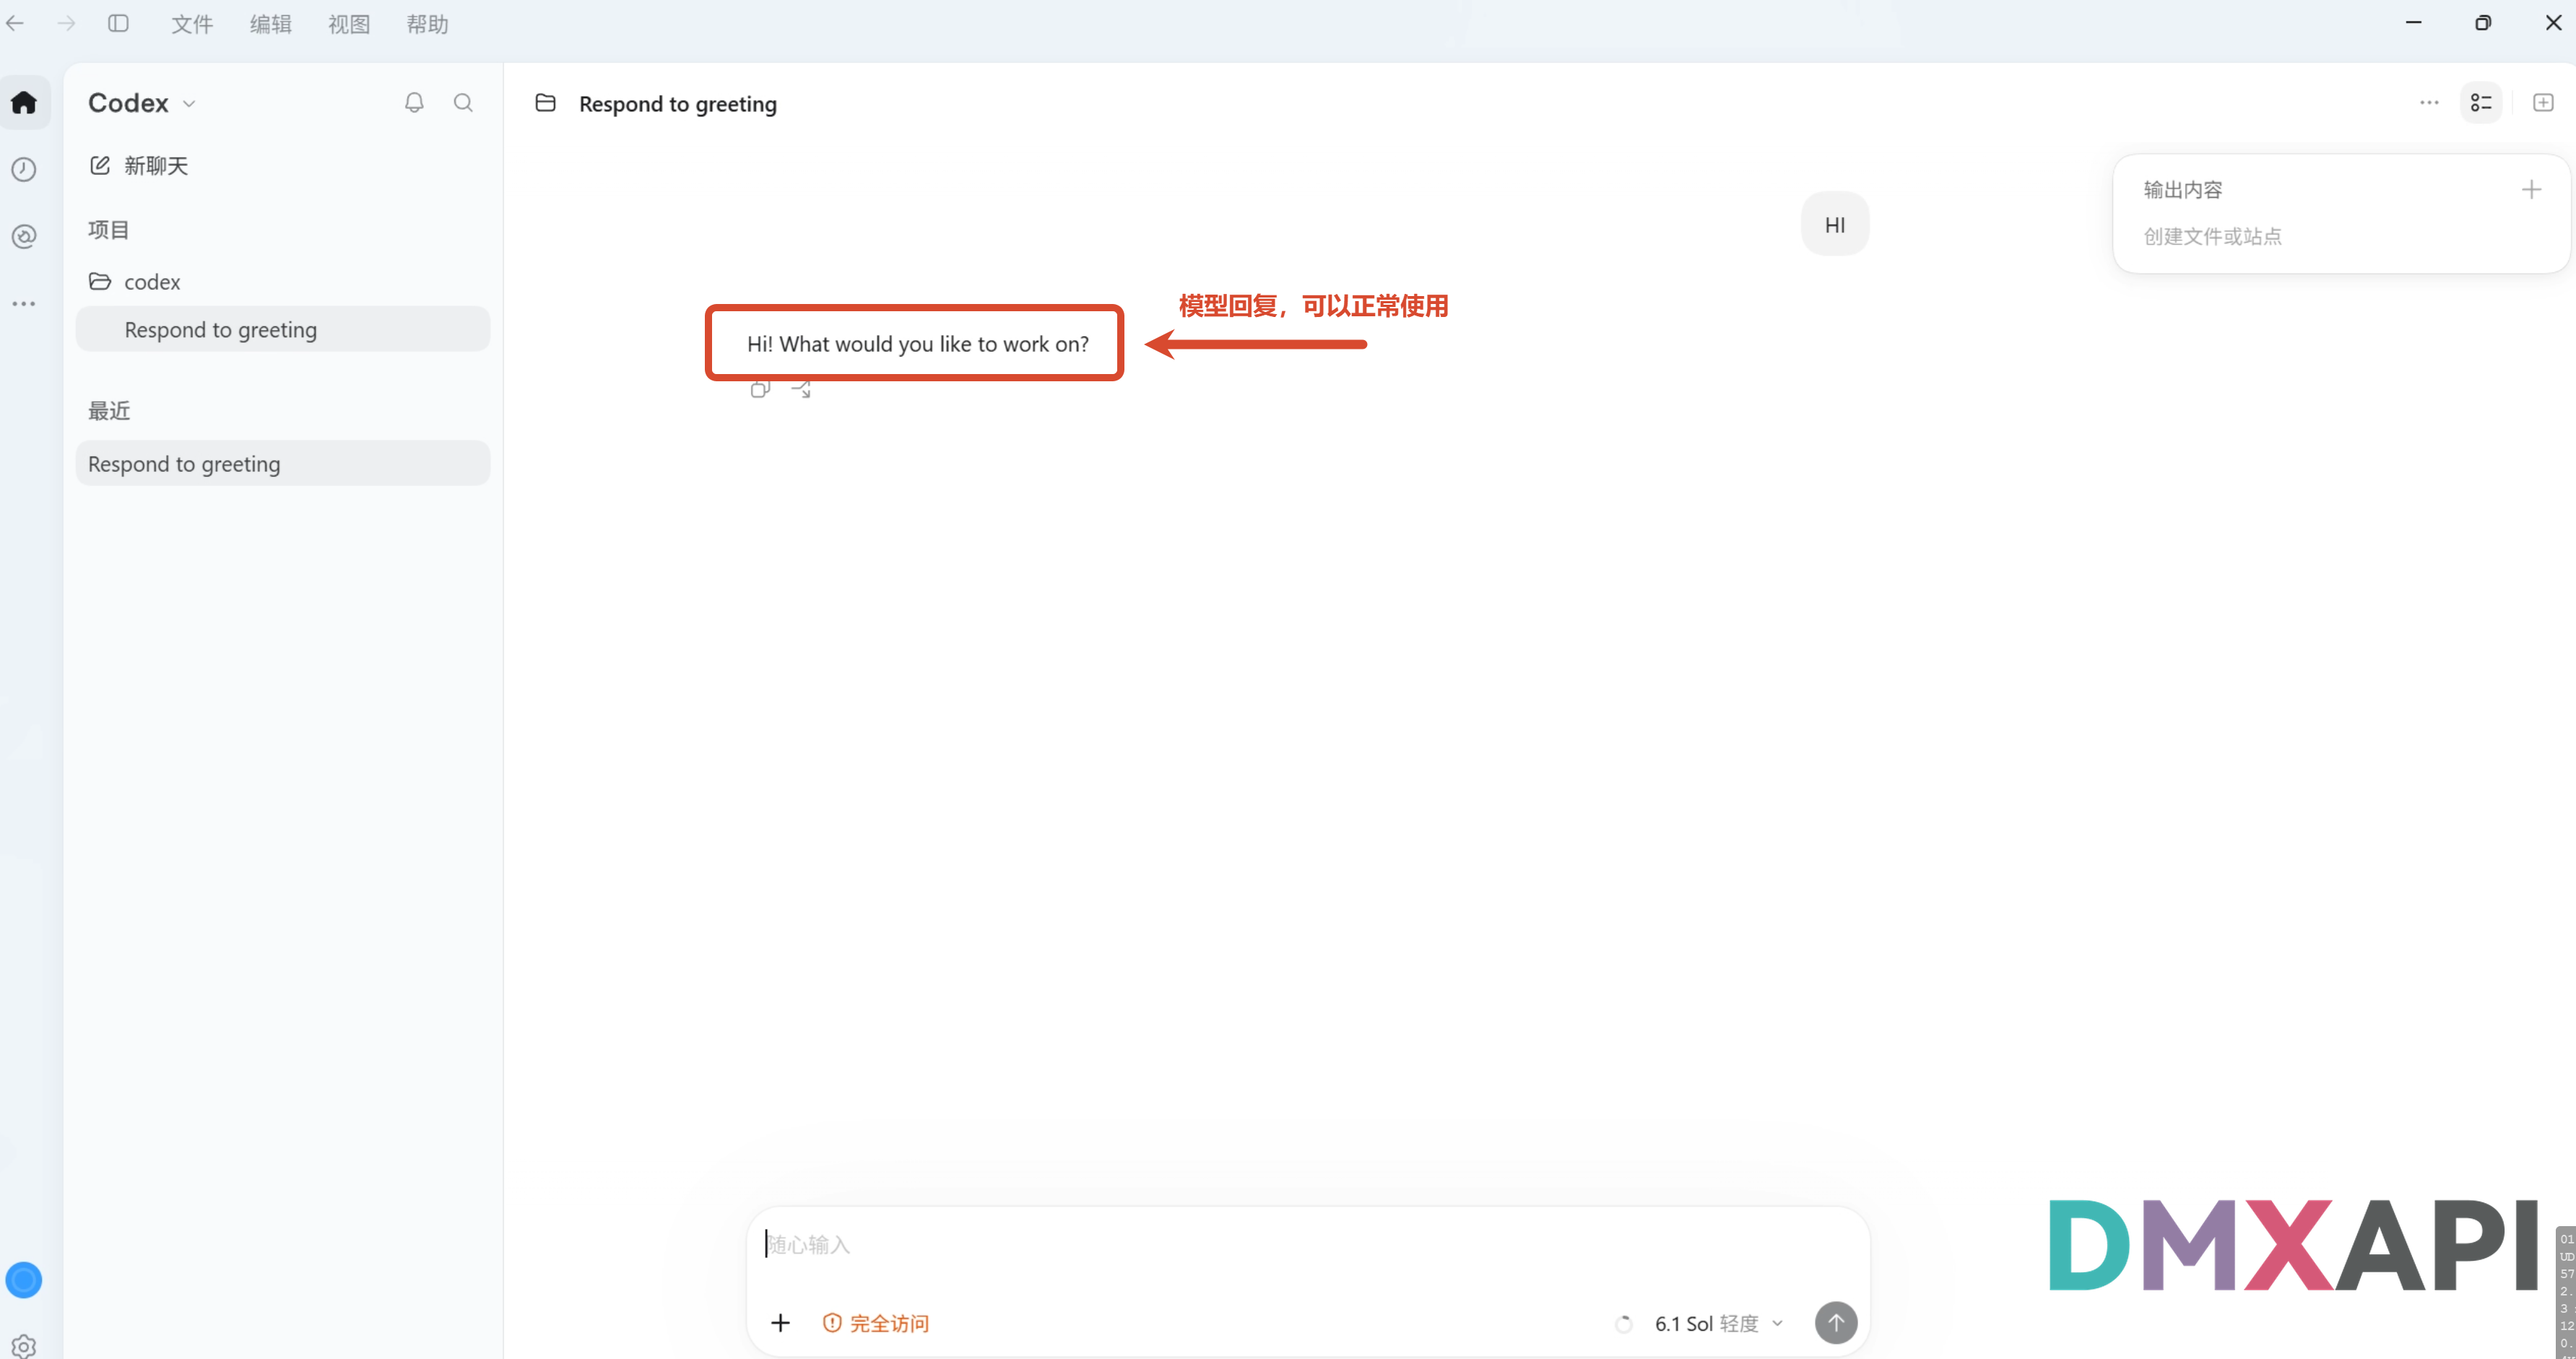Open the 帮助 menu
Viewport: 2576px width, 1359px height.
(427, 24)
